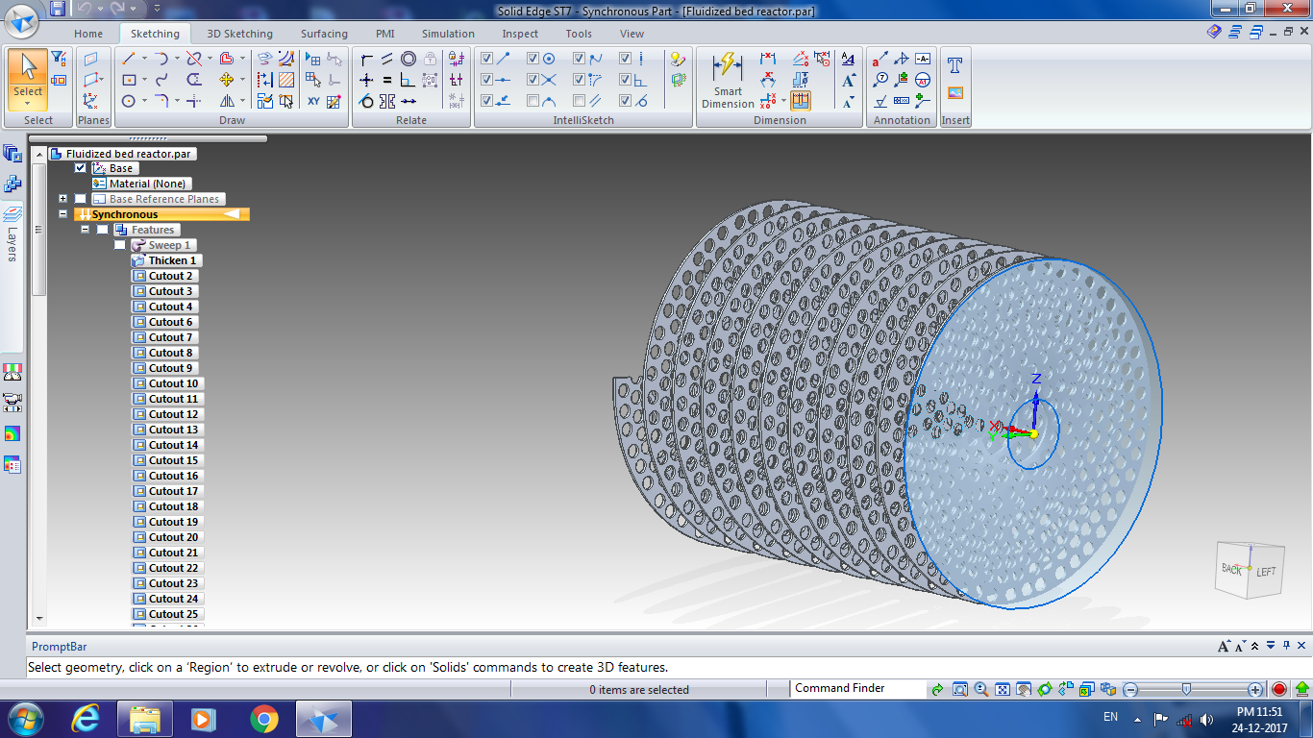Screen dimensions: 1313x738
Task: Open the Layers side tab
Action: (x=12, y=235)
